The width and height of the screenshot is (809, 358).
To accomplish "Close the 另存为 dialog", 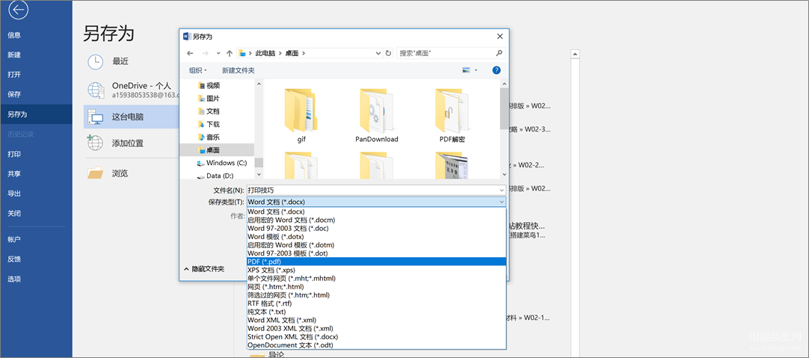I will [x=499, y=36].
